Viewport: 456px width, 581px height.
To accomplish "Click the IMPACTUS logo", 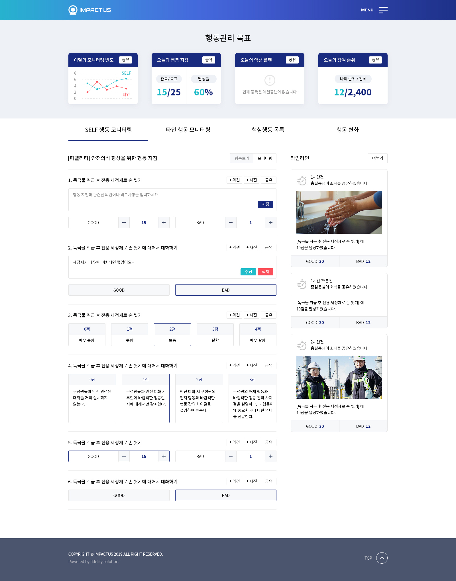I will 89,10.
